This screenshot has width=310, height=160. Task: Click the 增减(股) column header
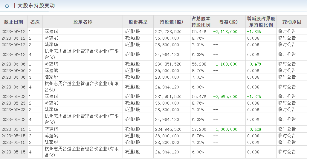(x=228, y=22)
